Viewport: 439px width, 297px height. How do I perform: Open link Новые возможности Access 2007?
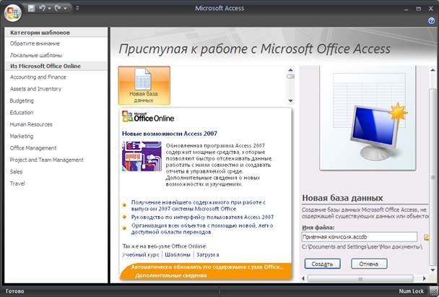(170, 134)
